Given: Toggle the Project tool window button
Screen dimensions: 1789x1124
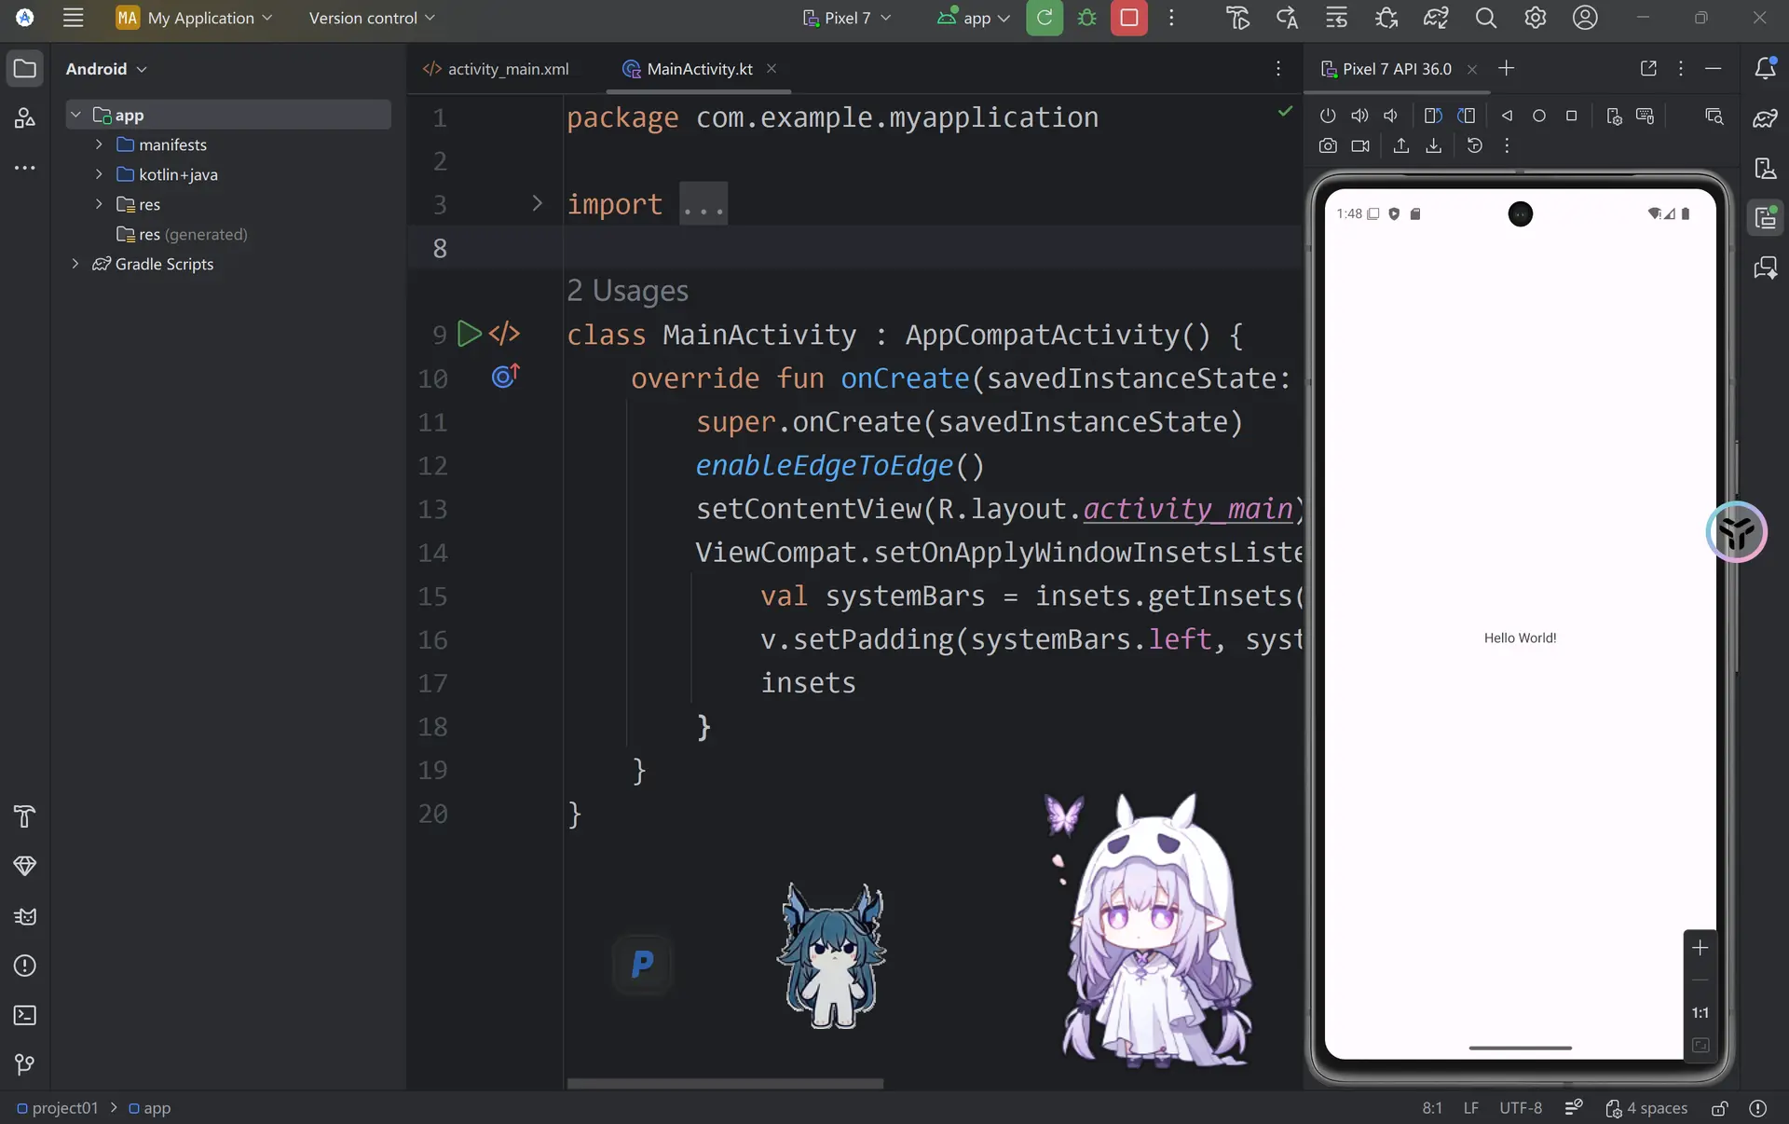Looking at the screenshot, I should (x=25, y=68).
